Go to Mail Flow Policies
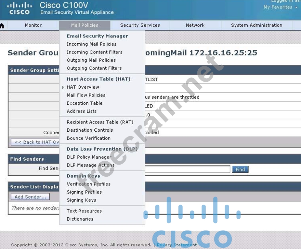 [86, 95]
